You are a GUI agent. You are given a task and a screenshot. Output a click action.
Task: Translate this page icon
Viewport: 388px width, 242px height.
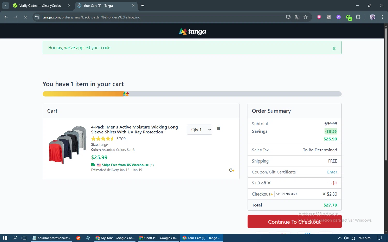(297, 17)
